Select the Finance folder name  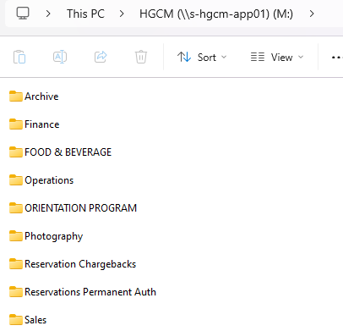pos(42,124)
